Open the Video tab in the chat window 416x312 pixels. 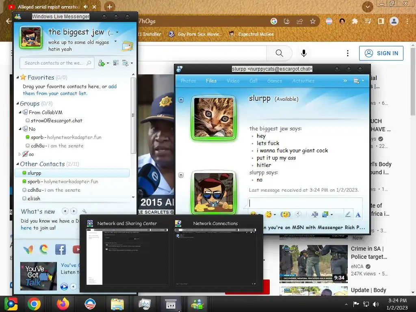233,81
